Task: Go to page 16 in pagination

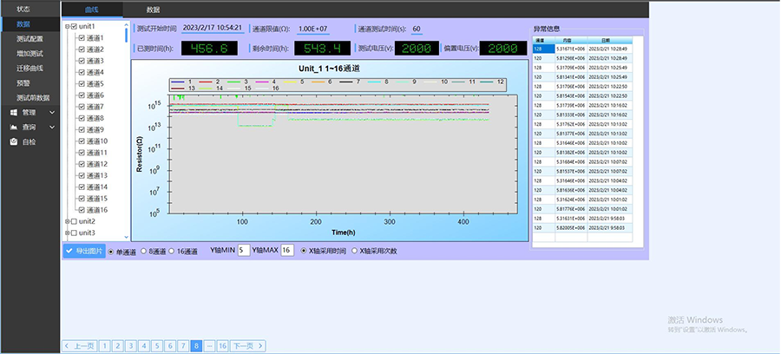Action: point(222,345)
